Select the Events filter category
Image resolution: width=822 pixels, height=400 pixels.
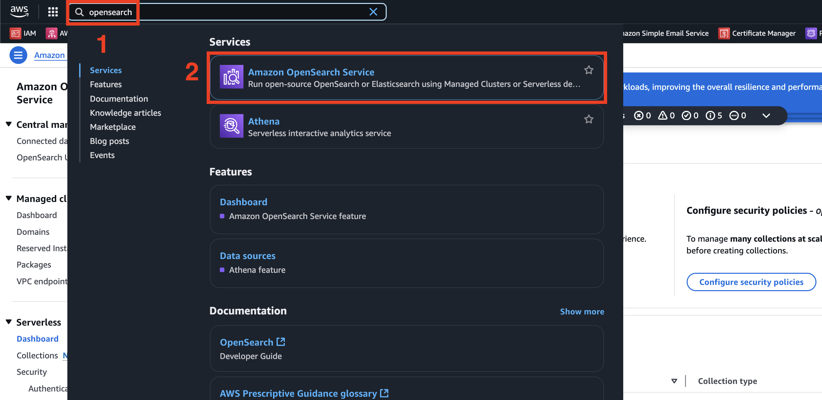click(x=102, y=155)
